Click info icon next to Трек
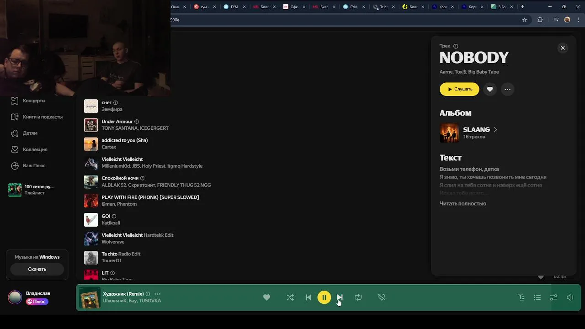585x329 pixels. coord(456,46)
